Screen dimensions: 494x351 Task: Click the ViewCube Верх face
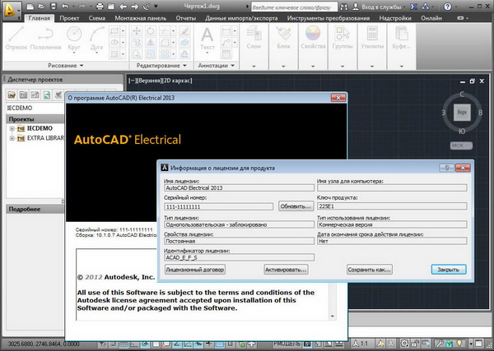pyautogui.click(x=462, y=112)
